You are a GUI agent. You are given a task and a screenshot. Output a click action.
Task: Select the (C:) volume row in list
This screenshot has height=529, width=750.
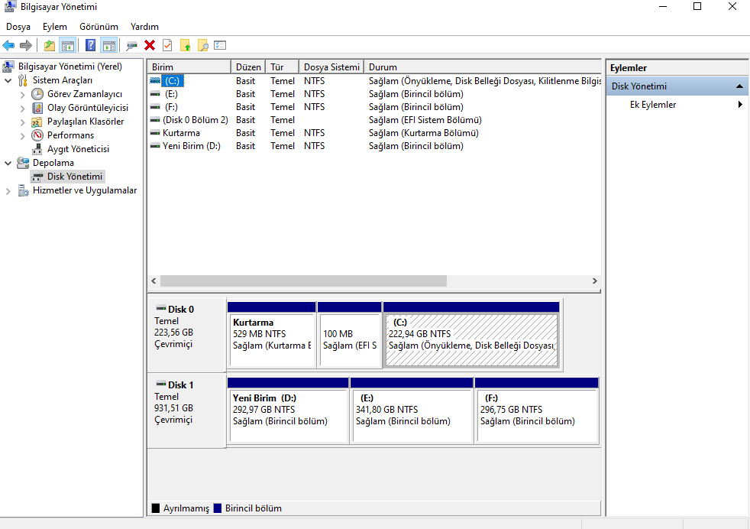[x=374, y=81]
